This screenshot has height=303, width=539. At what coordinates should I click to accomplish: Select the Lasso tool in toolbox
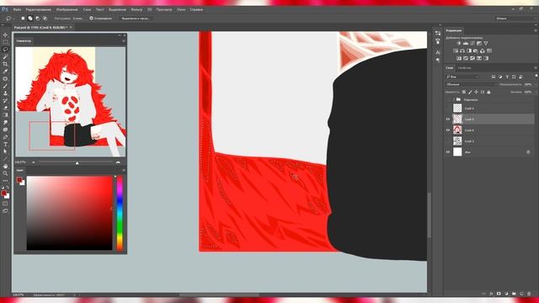5,50
